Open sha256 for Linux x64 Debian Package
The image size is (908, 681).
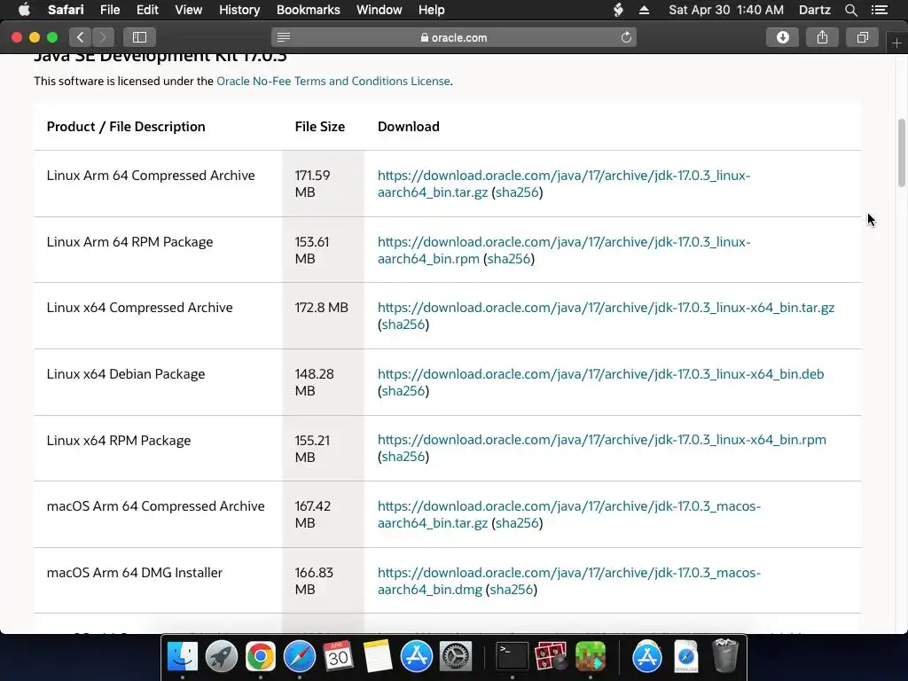pos(403,391)
